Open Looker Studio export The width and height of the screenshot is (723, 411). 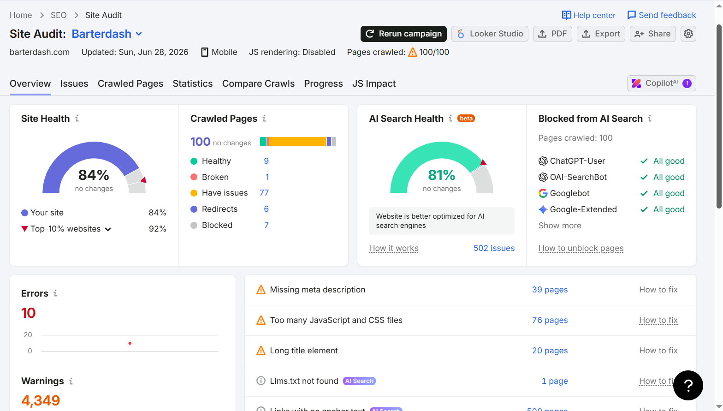click(490, 34)
